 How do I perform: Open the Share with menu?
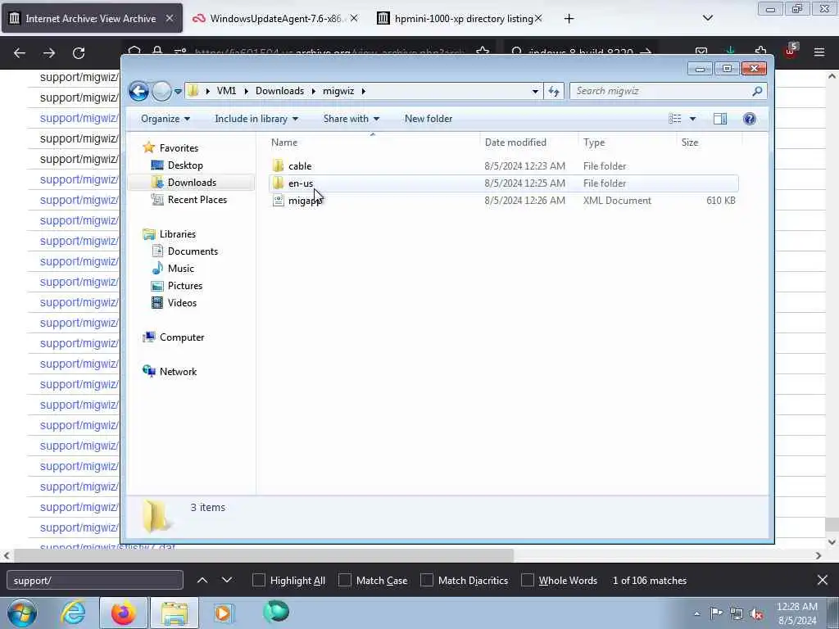pyautogui.click(x=351, y=119)
